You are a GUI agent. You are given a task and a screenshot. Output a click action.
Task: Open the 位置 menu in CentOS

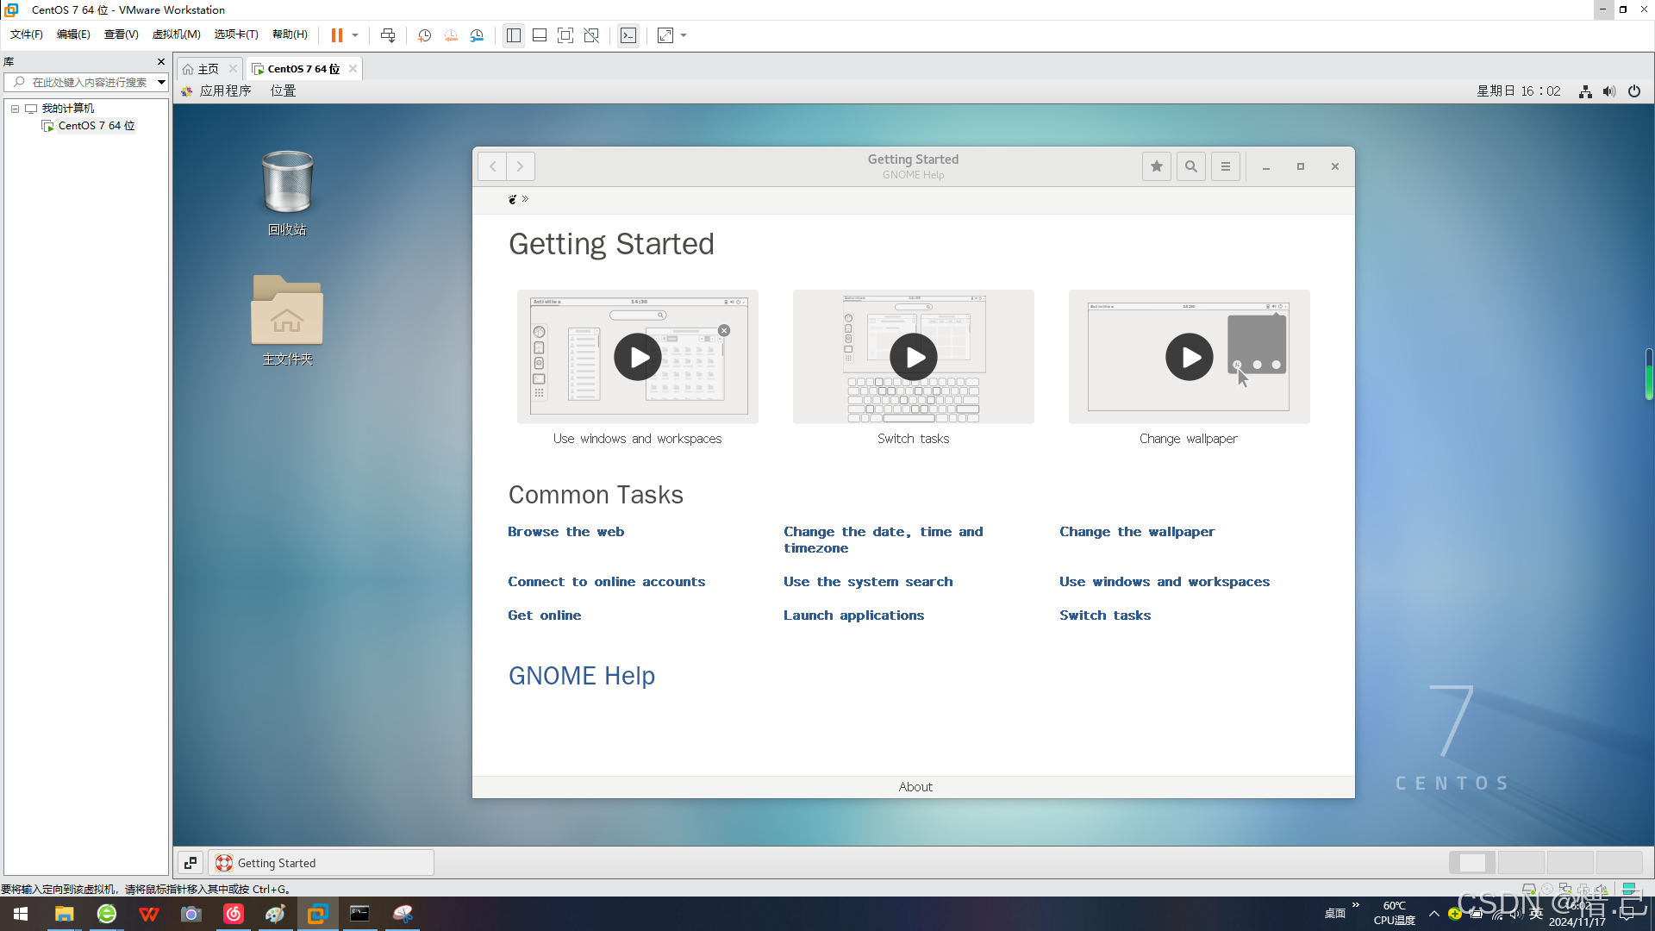coord(283,91)
